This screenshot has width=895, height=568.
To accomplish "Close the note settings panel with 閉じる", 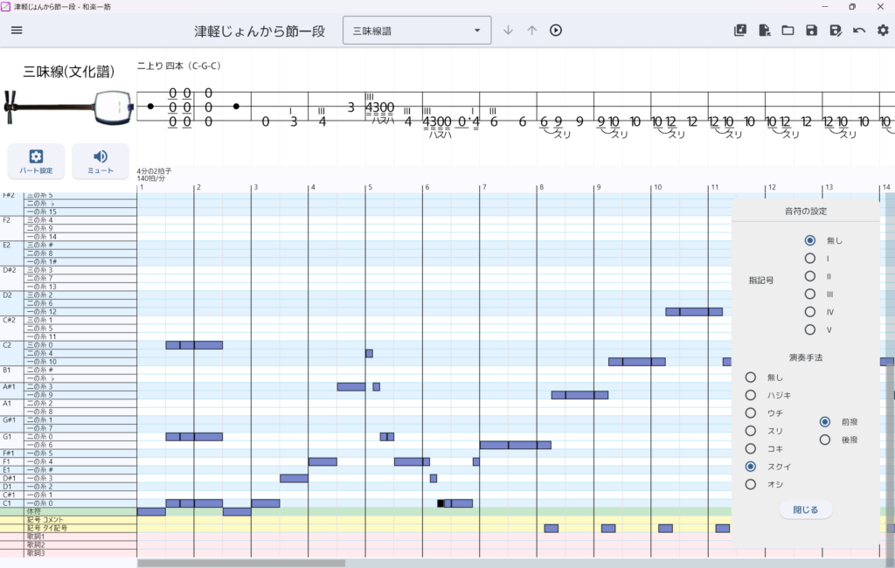I will pyautogui.click(x=805, y=509).
